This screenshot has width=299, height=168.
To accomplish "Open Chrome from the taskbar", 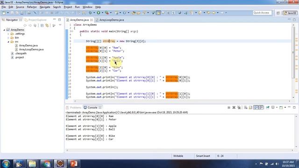I will (46, 164).
